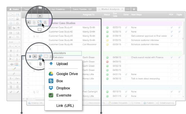Toggle Done checkbox in Fred Cartwright row
Screen dimensions: 186x114
click(x=126, y=92)
